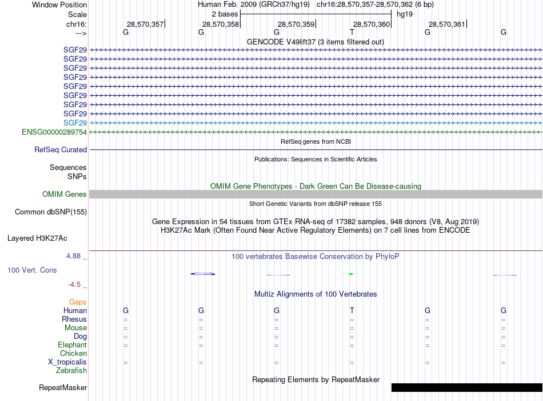The width and height of the screenshot is (543, 401).
Task: Open 100 vertebrates Basewise Conservation by PhyloP
Action: [315, 257]
